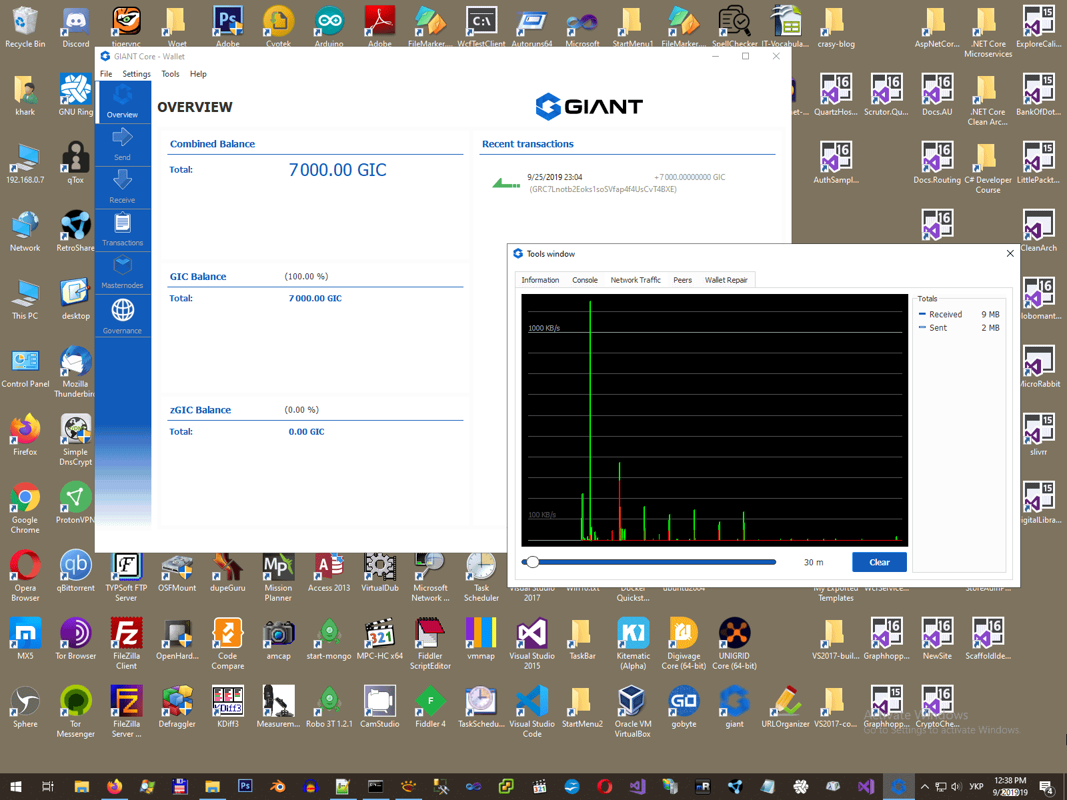Launch Defraggler from the desktop
This screenshot has height=800, width=1067.
(x=177, y=707)
